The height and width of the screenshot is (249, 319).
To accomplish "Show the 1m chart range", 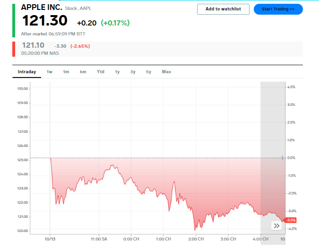I will 66,72.
